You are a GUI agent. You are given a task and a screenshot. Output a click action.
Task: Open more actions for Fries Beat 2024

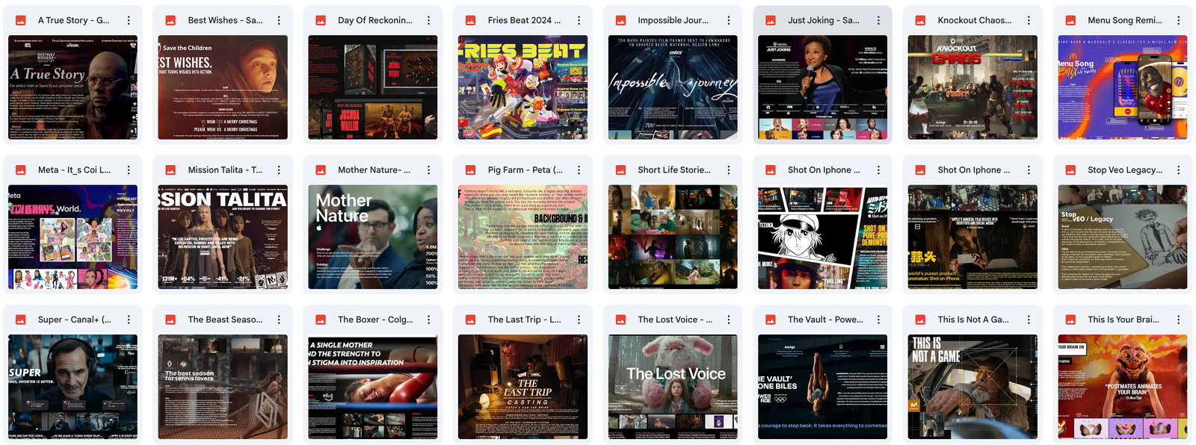pos(579,20)
